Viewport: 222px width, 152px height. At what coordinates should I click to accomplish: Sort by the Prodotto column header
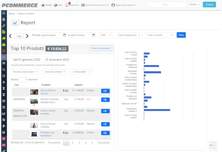(46, 85)
